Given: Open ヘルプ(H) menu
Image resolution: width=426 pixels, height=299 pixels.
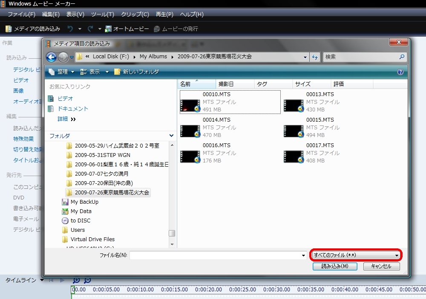Looking at the screenshot, I should point(192,14).
